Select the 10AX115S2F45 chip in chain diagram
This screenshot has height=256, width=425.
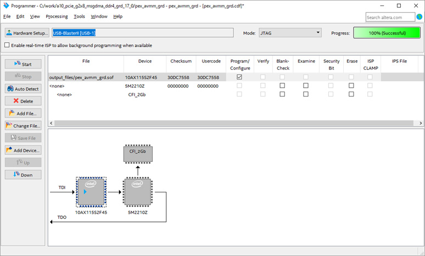coord(91,192)
